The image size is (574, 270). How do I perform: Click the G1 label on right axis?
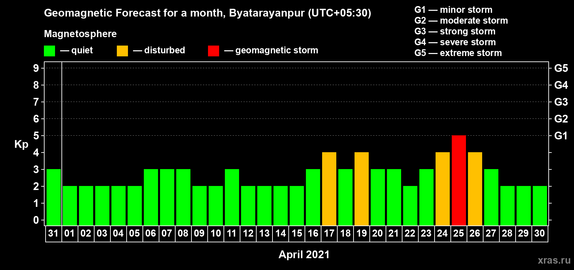(561, 136)
